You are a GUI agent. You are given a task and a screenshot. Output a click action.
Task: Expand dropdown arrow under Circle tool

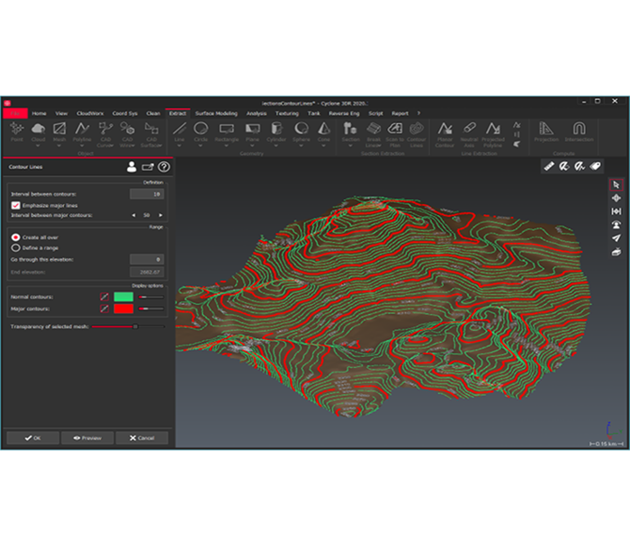[x=201, y=146]
